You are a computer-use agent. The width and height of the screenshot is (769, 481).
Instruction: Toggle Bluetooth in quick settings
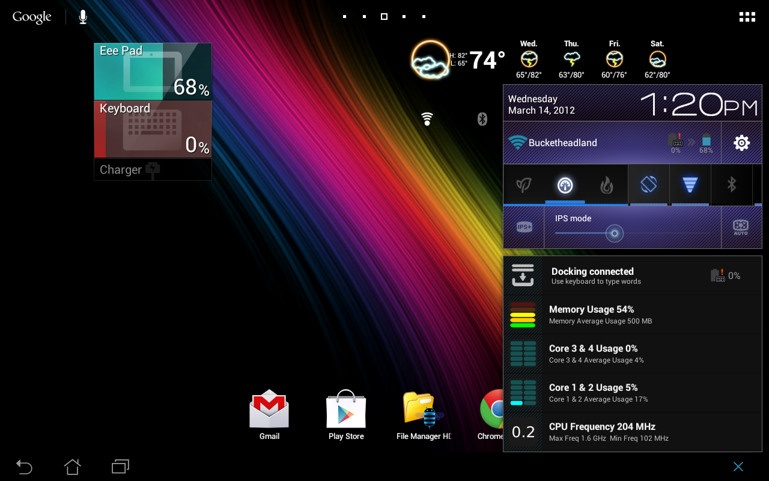[x=732, y=185]
